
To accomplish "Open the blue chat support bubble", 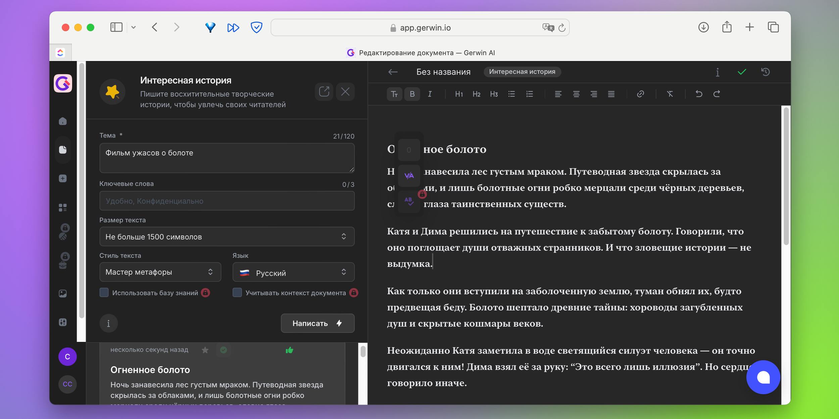I will pos(763,377).
